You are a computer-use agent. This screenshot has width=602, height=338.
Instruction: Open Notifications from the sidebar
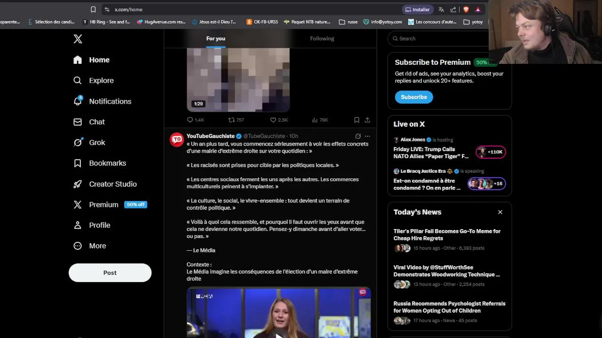[103, 101]
